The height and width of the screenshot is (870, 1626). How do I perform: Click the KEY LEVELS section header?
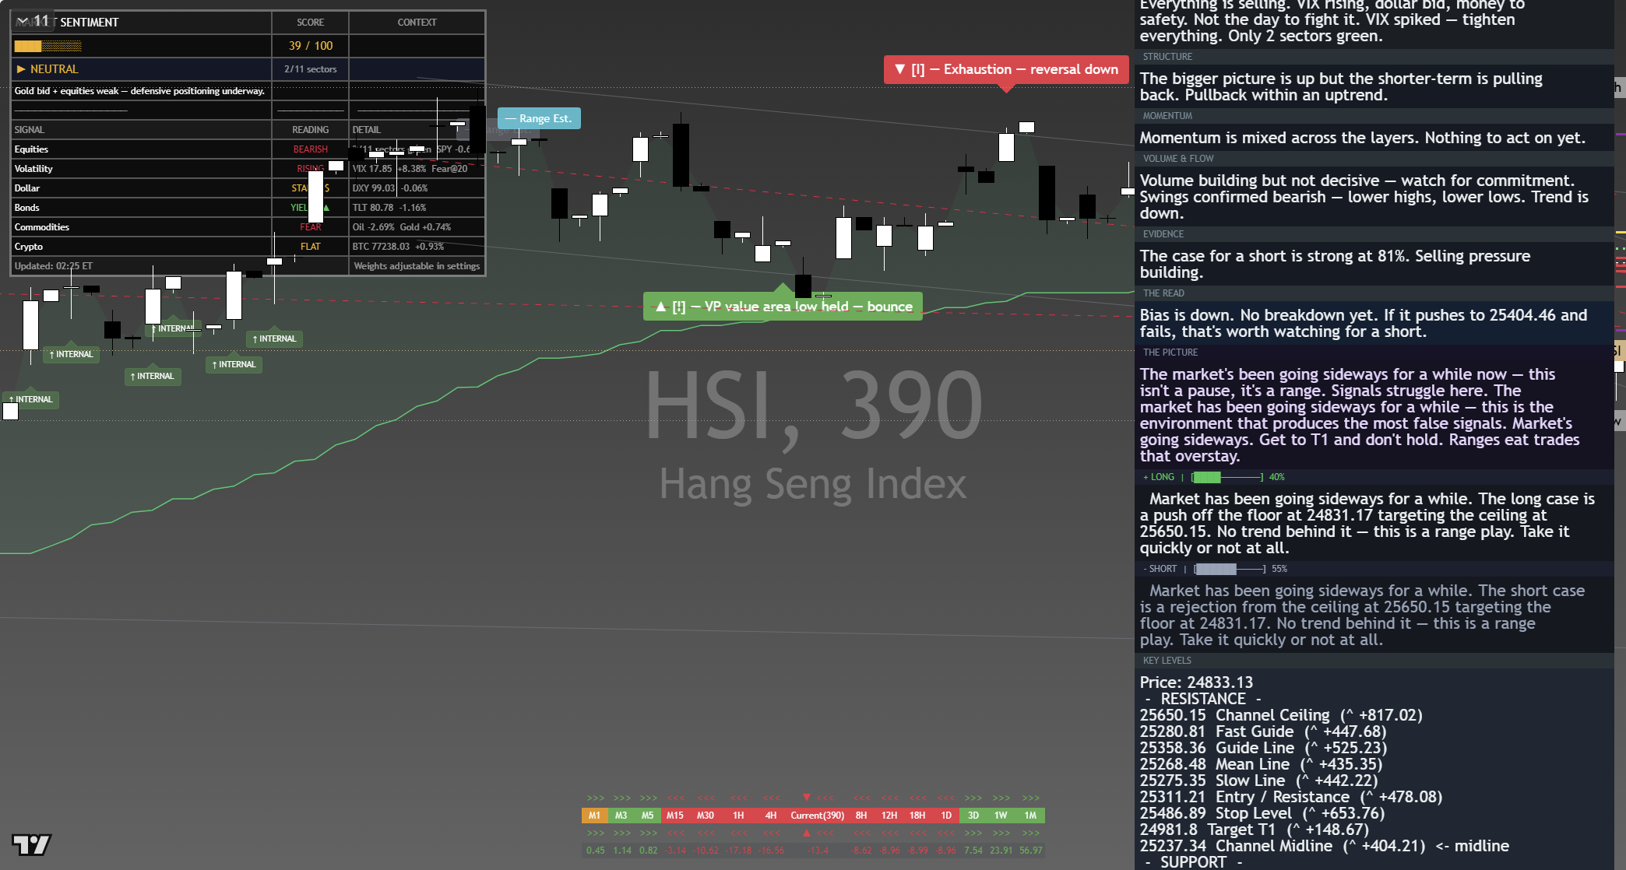[1167, 661]
